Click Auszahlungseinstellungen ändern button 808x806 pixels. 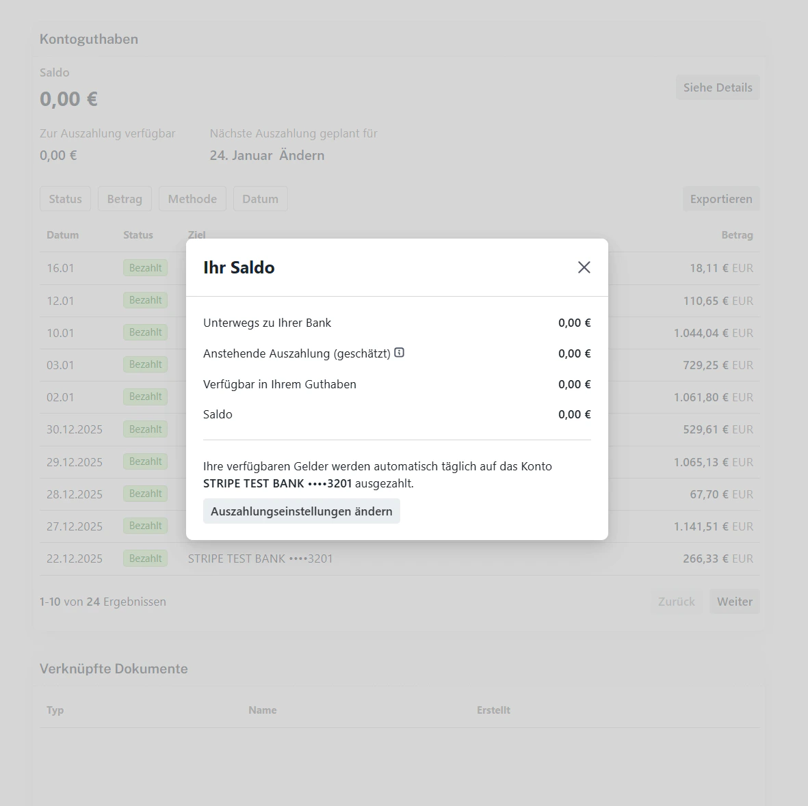(x=301, y=511)
